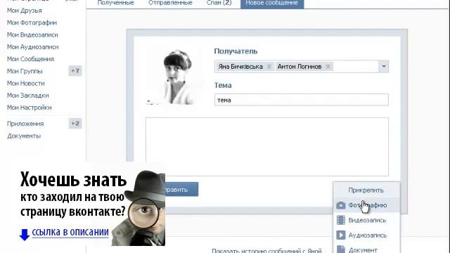
Task: Open Приложения in sidebar
Action: pos(25,124)
